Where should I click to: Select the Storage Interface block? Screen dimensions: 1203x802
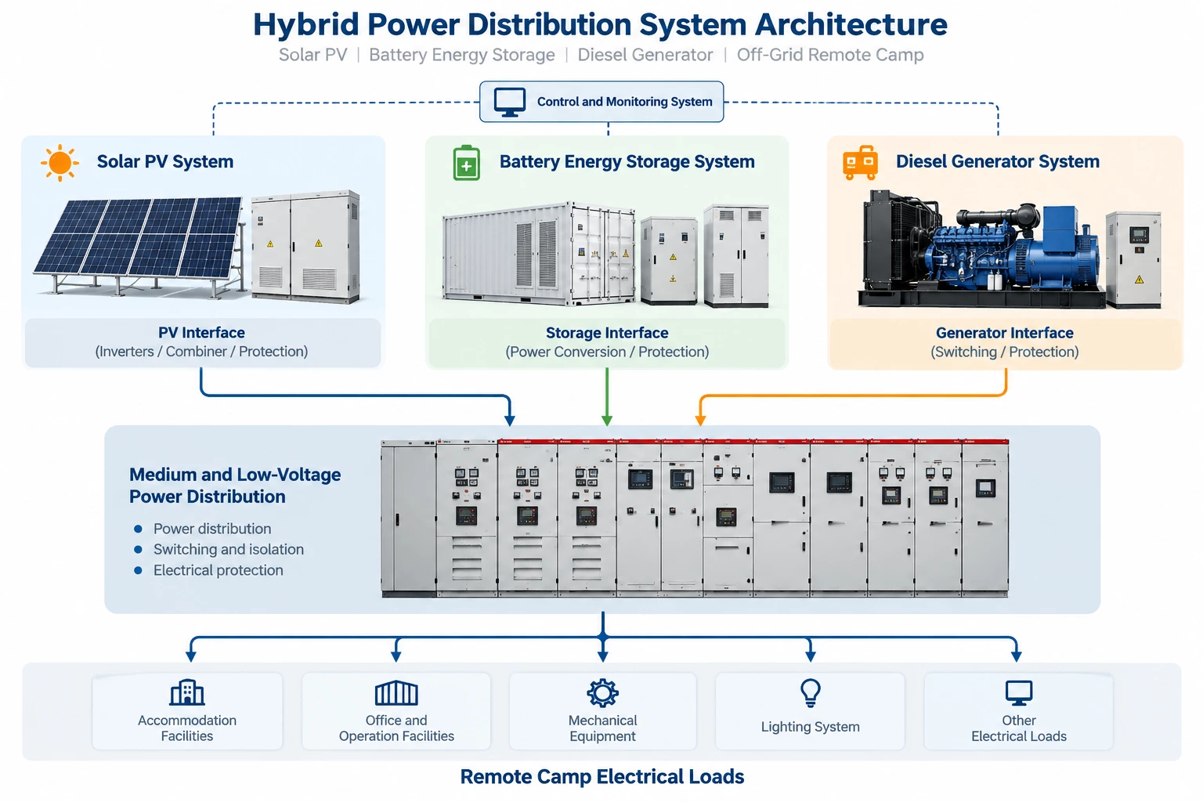[607, 343]
